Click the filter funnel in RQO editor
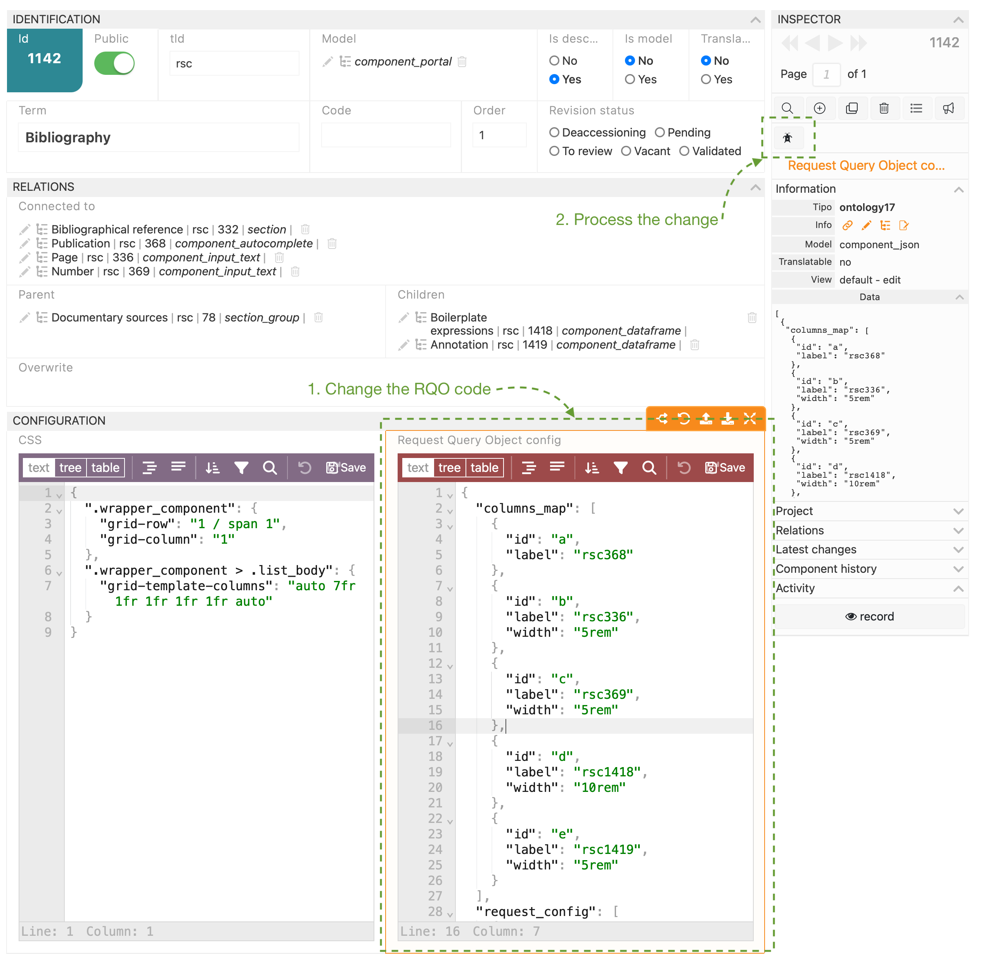983x954 pixels. click(x=620, y=468)
